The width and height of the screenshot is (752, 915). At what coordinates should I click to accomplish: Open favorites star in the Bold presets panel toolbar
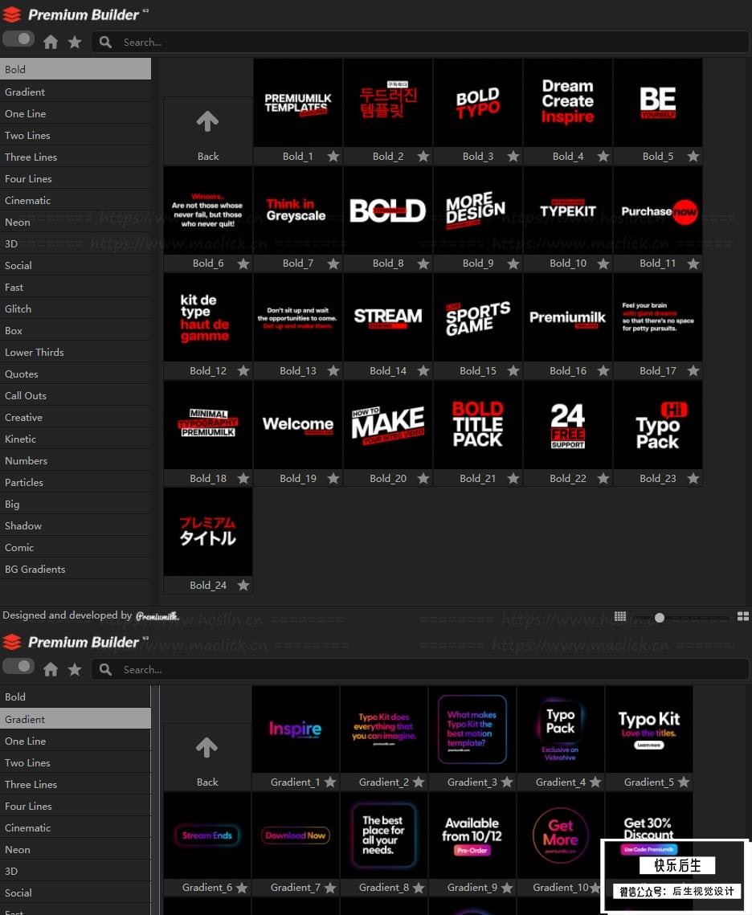[75, 42]
